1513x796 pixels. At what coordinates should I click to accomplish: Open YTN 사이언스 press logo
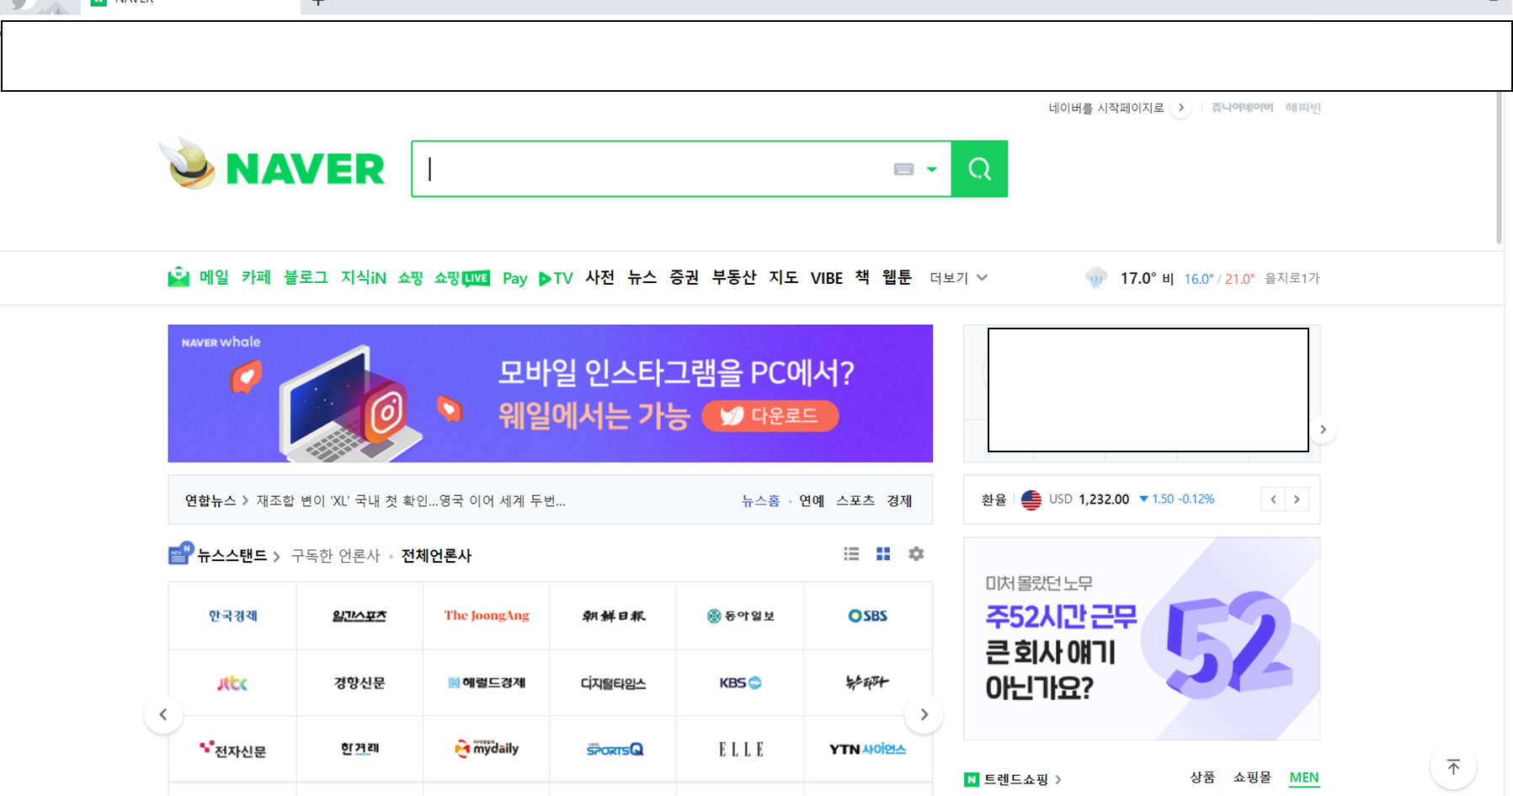tap(868, 749)
